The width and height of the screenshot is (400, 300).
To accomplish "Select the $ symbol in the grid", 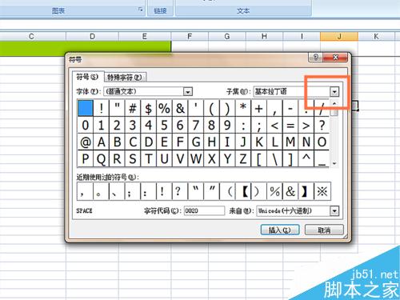I will [148, 109].
